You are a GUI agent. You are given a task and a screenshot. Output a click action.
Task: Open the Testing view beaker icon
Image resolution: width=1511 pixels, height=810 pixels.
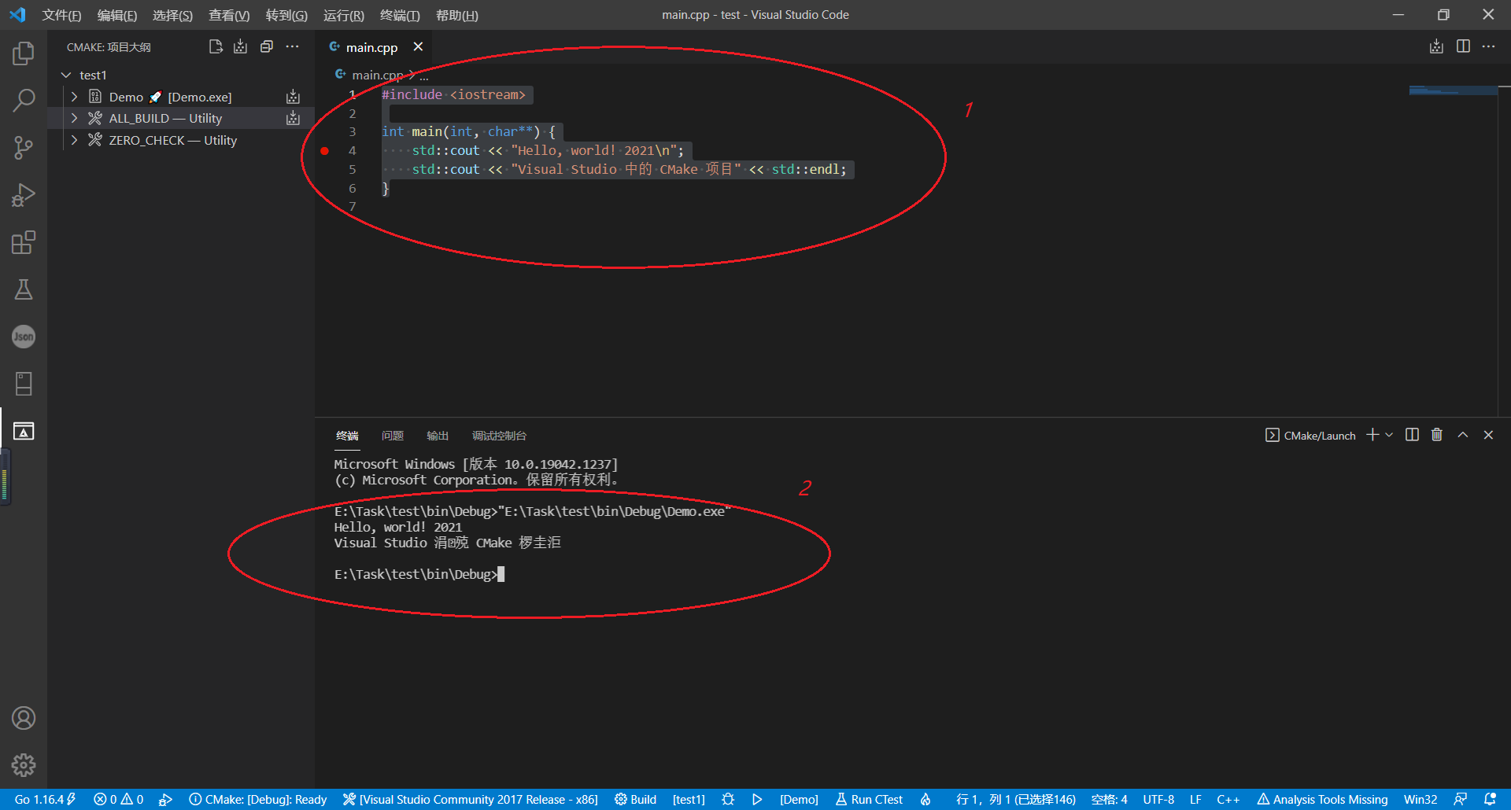click(x=24, y=289)
